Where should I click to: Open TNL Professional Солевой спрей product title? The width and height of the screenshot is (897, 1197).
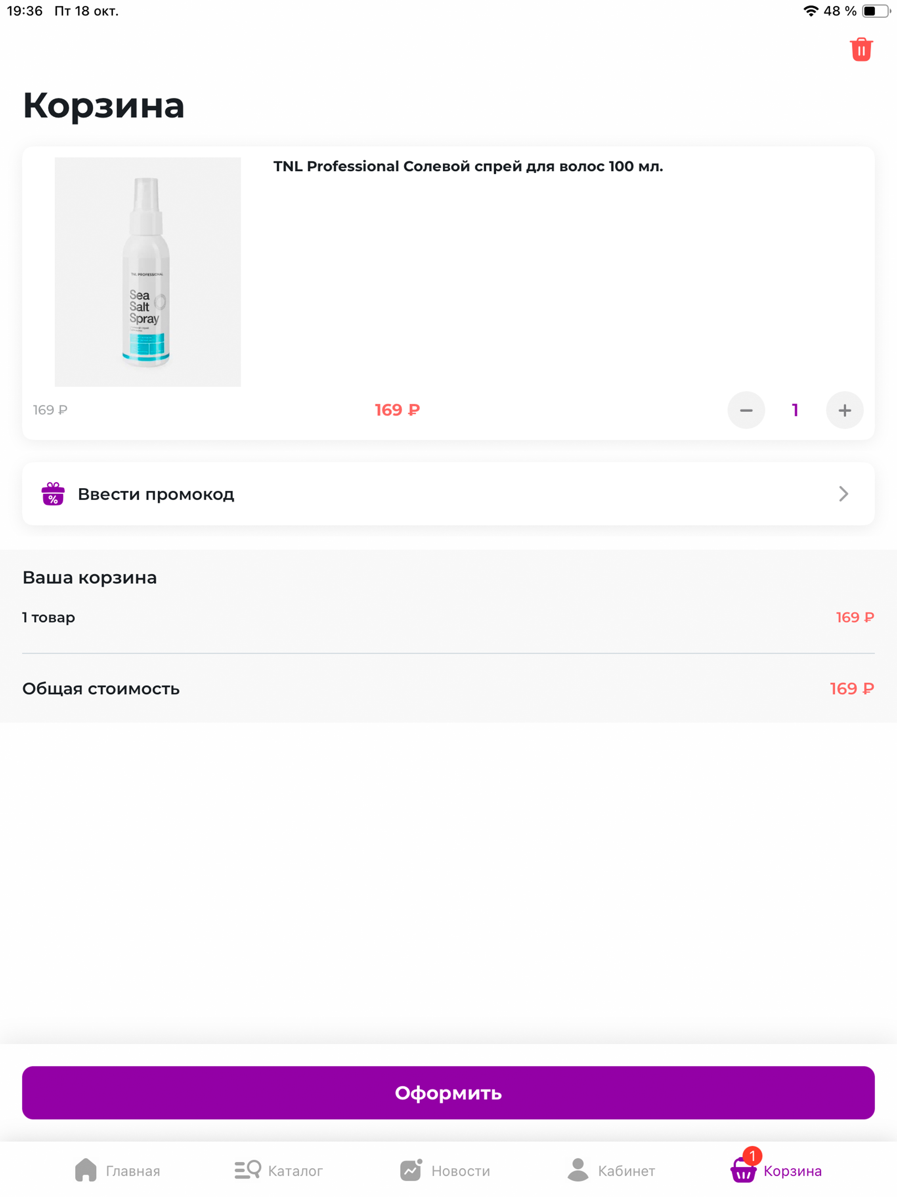pos(468,166)
